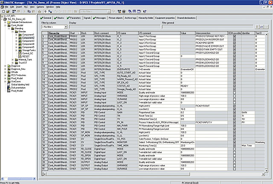This screenshot has width=273, height=184.
Task: Switch to the Signals tab
Action: [87, 18]
